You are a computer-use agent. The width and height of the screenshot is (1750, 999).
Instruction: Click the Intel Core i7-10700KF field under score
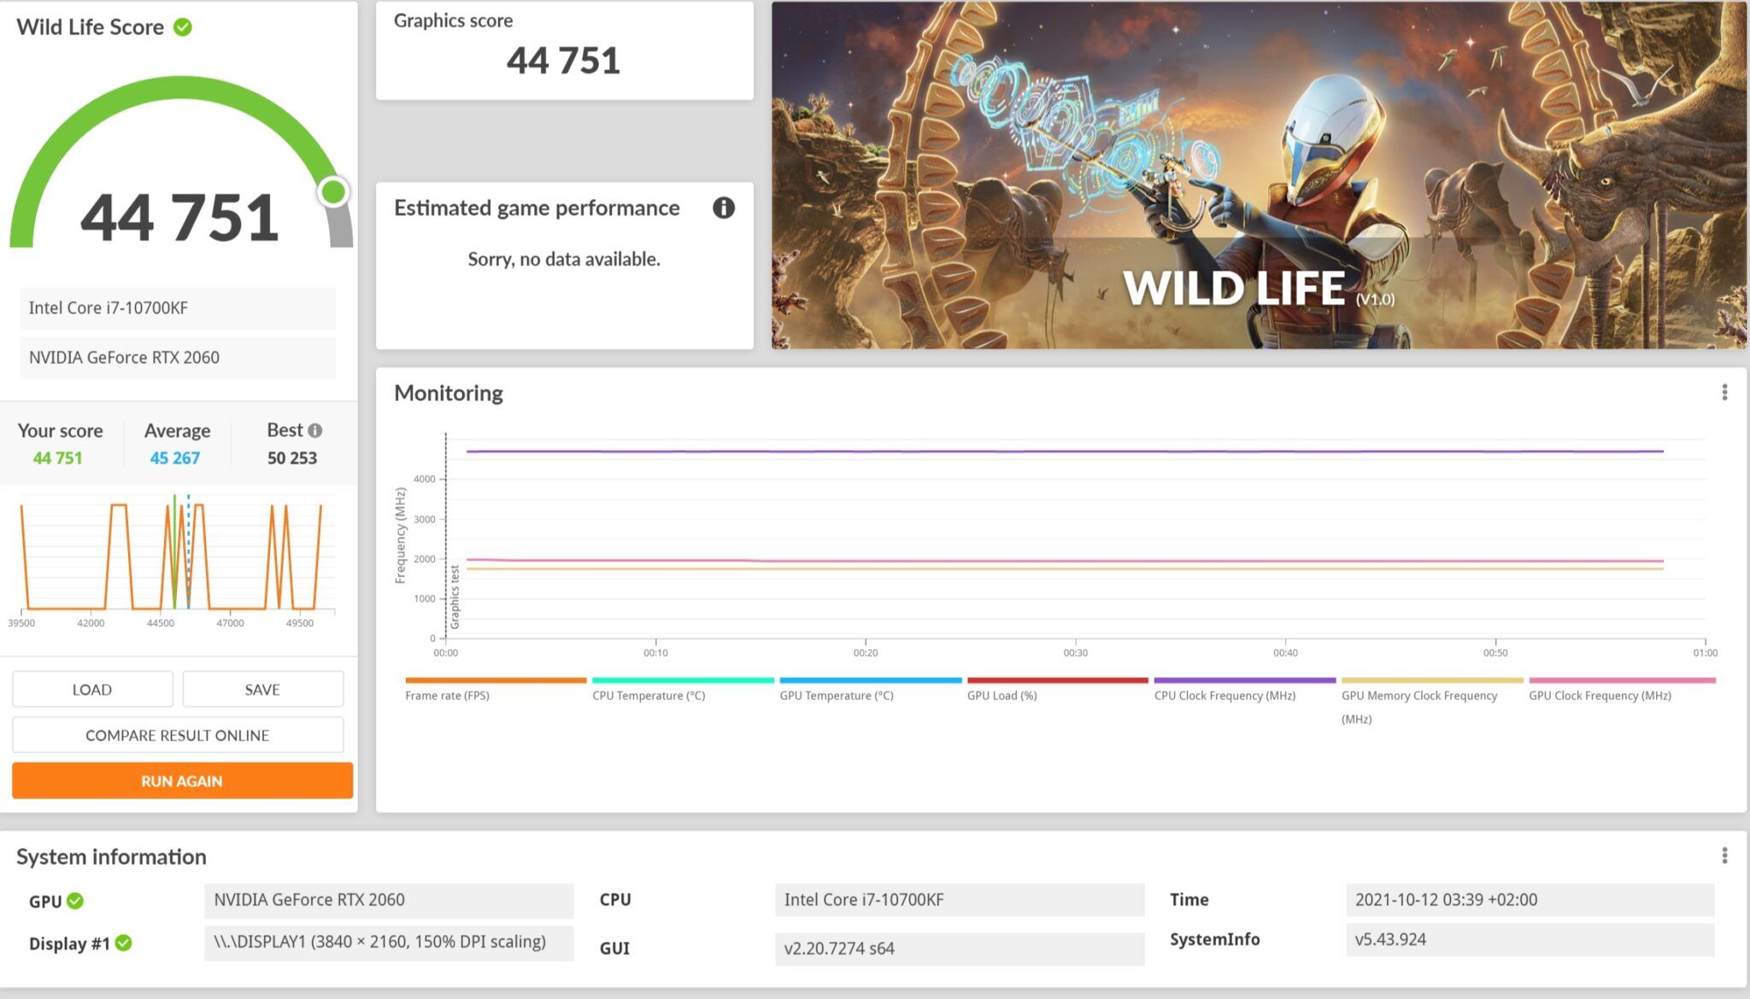(x=178, y=308)
